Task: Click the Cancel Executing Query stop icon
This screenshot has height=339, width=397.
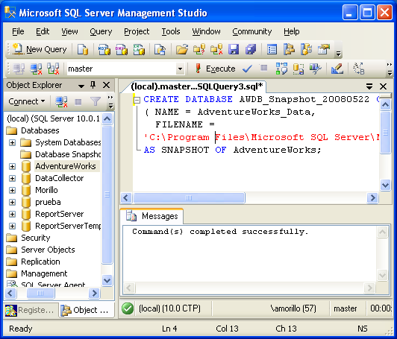Action: click(264, 68)
